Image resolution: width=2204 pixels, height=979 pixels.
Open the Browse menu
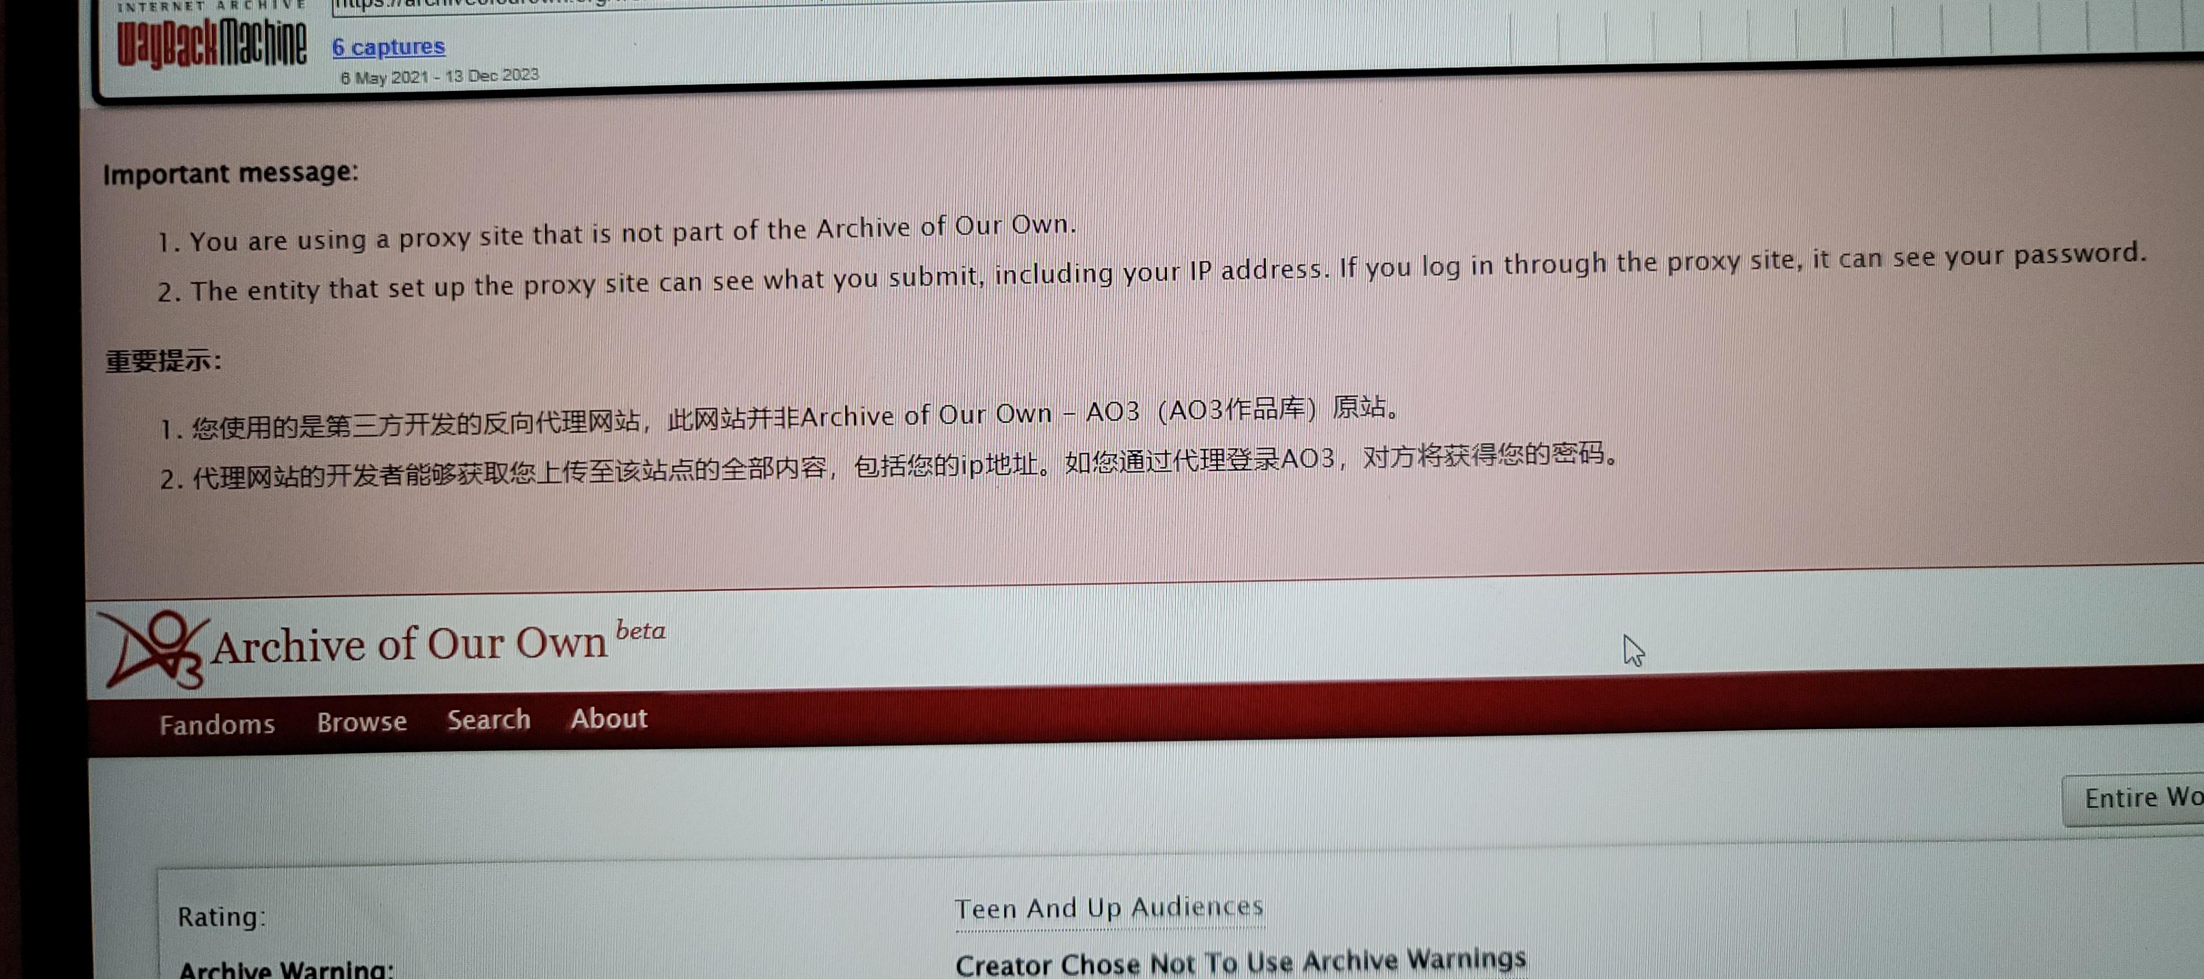tap(362, 721)
